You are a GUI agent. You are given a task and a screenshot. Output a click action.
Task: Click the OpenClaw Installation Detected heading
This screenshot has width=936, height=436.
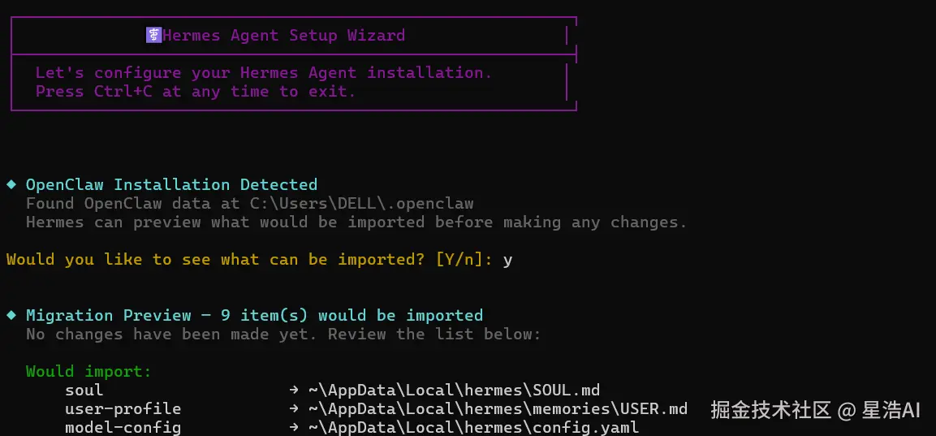click(x=171, y=185)
